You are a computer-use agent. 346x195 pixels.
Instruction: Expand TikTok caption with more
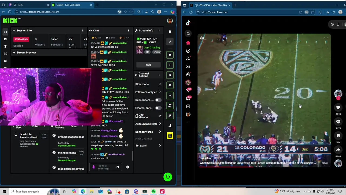(x=325, y=163)
